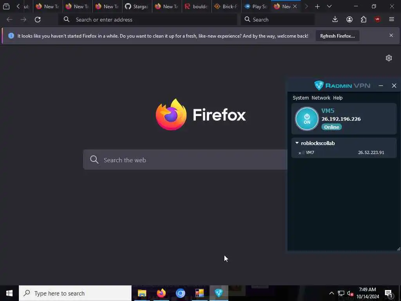Click the info icon in notification bar
Image resolution: width=401 pixels, height=301 pixels.
tap(11, 36)
